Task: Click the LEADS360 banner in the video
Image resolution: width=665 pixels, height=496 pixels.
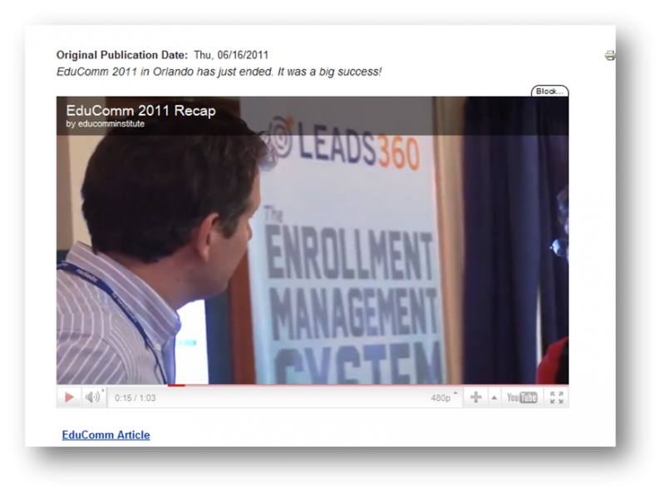Action: [349, 150]
